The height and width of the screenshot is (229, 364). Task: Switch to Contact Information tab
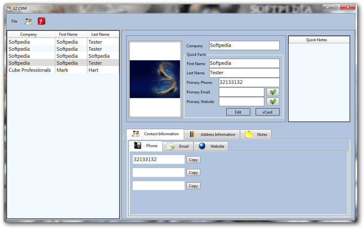[x=155, y=134]
